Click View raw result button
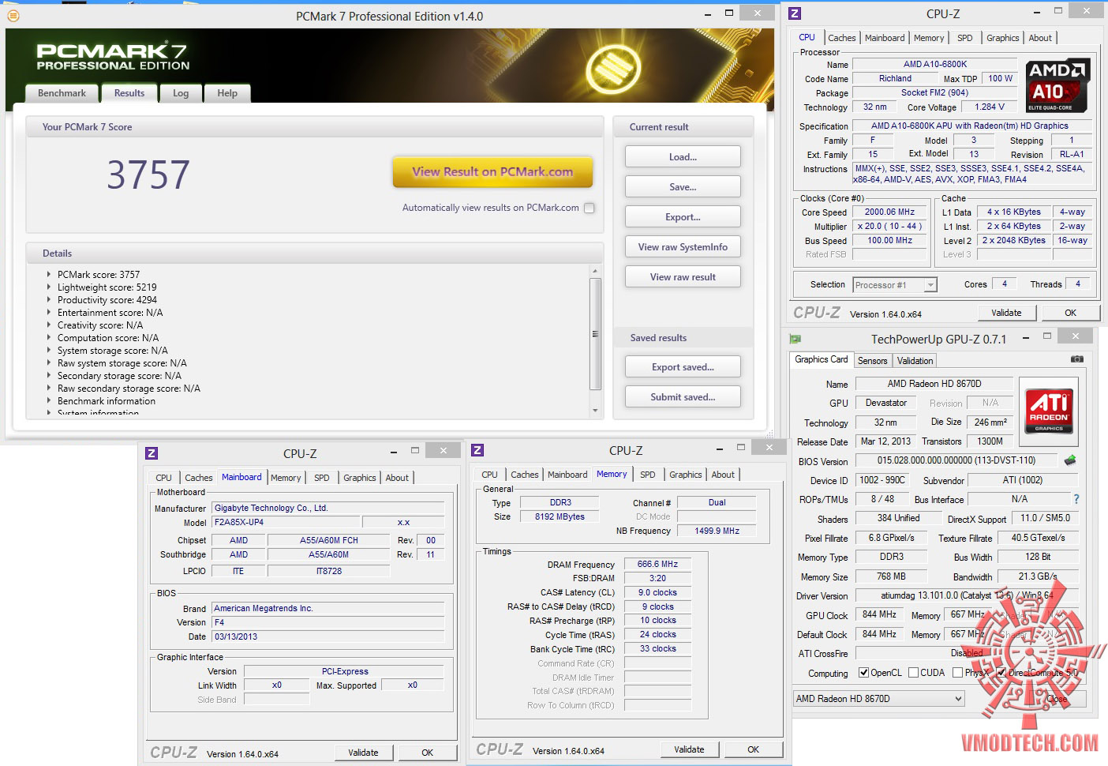Image resolution: width=1108 pixels, height=766 pixels. pos(683,277)
